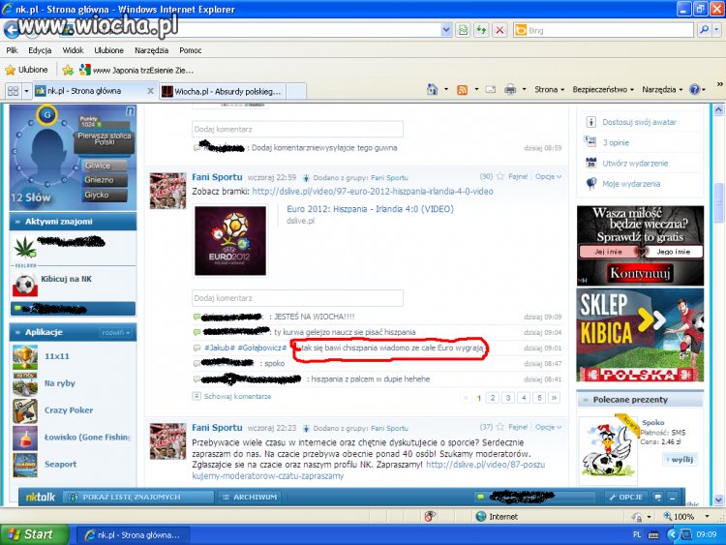The image size is (726, 545).
Task: Click the Utwórz wydarzenie calendar icon
Action: coord(590,163)
